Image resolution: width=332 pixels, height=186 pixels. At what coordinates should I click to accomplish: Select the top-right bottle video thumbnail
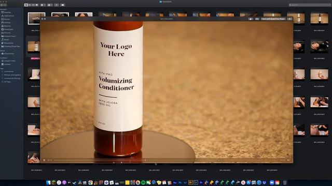(x=320, y=18)
